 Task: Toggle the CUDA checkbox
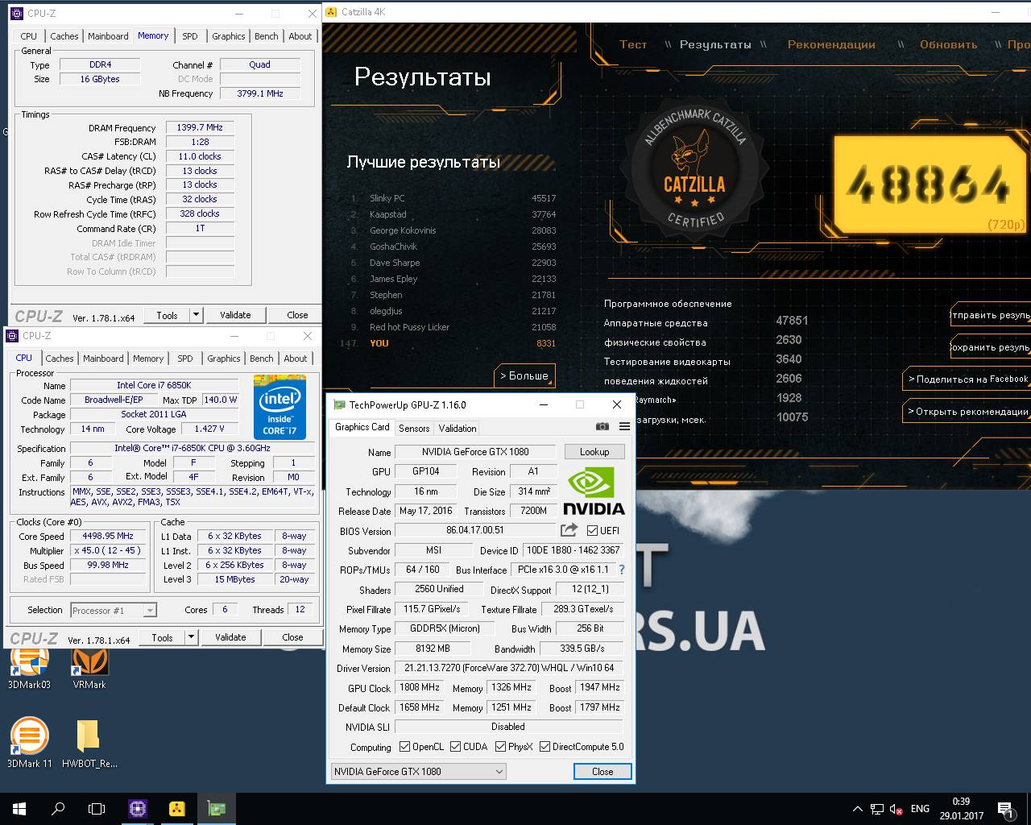pyautogui.click(x=455, y=747)
